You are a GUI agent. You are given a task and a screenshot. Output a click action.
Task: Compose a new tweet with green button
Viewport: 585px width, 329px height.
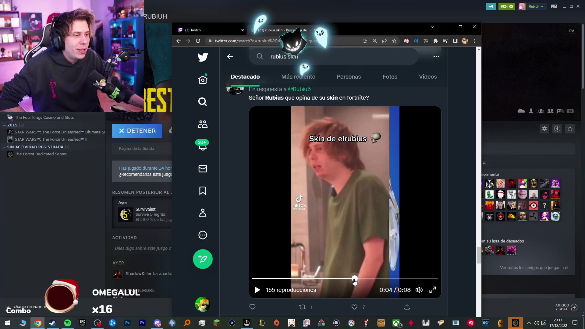(203, 259)
